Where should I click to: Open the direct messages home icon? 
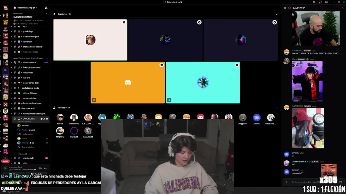5,8
